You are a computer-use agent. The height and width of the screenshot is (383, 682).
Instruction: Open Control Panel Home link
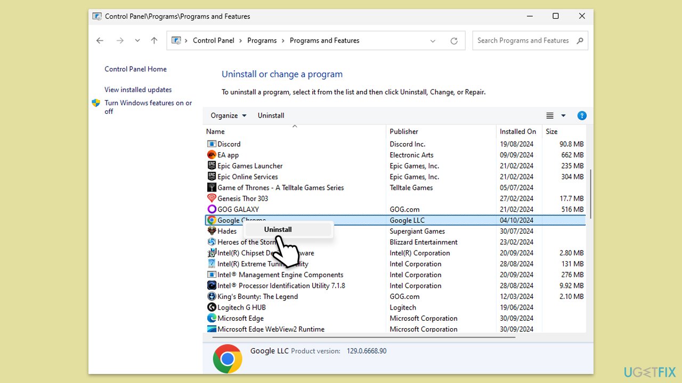point(135,69)
